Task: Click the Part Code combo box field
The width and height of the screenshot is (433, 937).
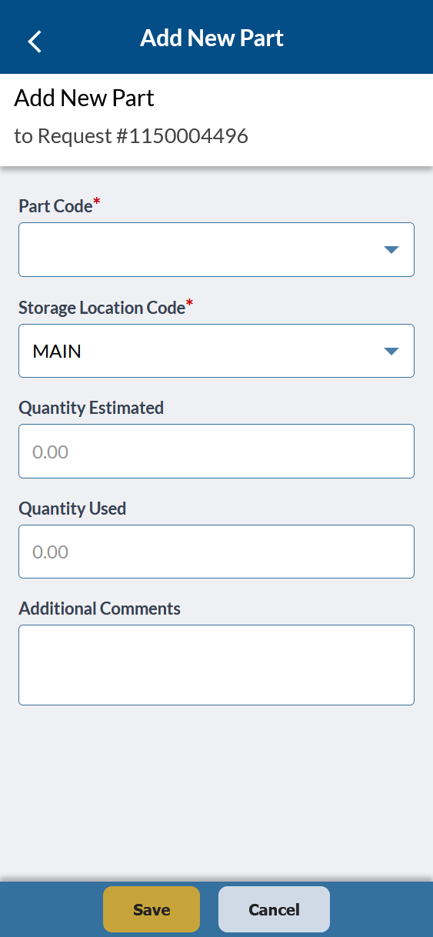Action: (x=216, y=249)
